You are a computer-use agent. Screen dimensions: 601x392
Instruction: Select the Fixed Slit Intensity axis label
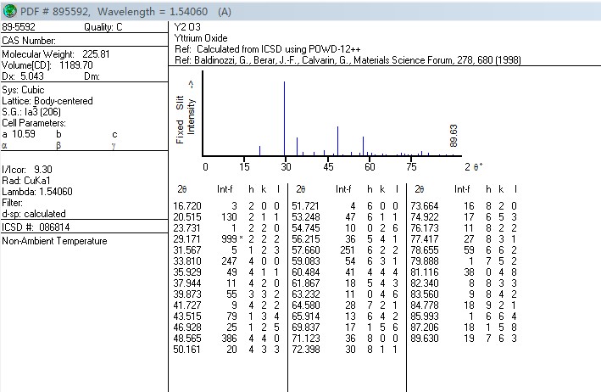tap(185, 117)
